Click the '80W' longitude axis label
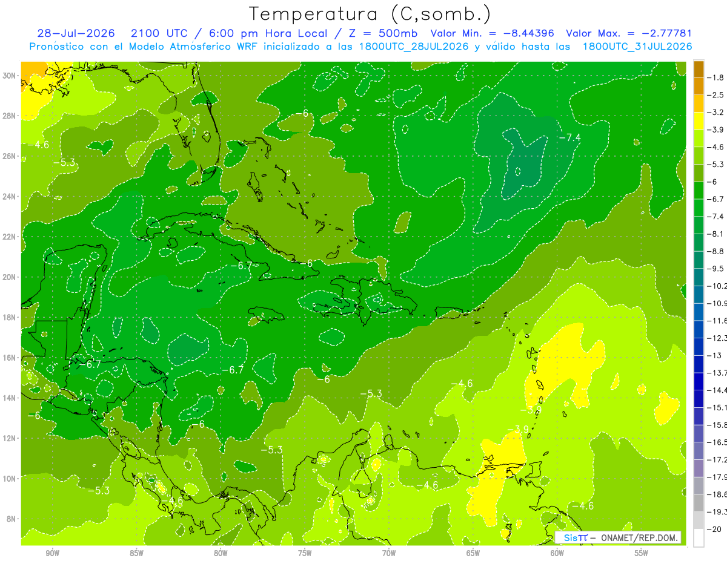The image size is (727, 561). 221,553
